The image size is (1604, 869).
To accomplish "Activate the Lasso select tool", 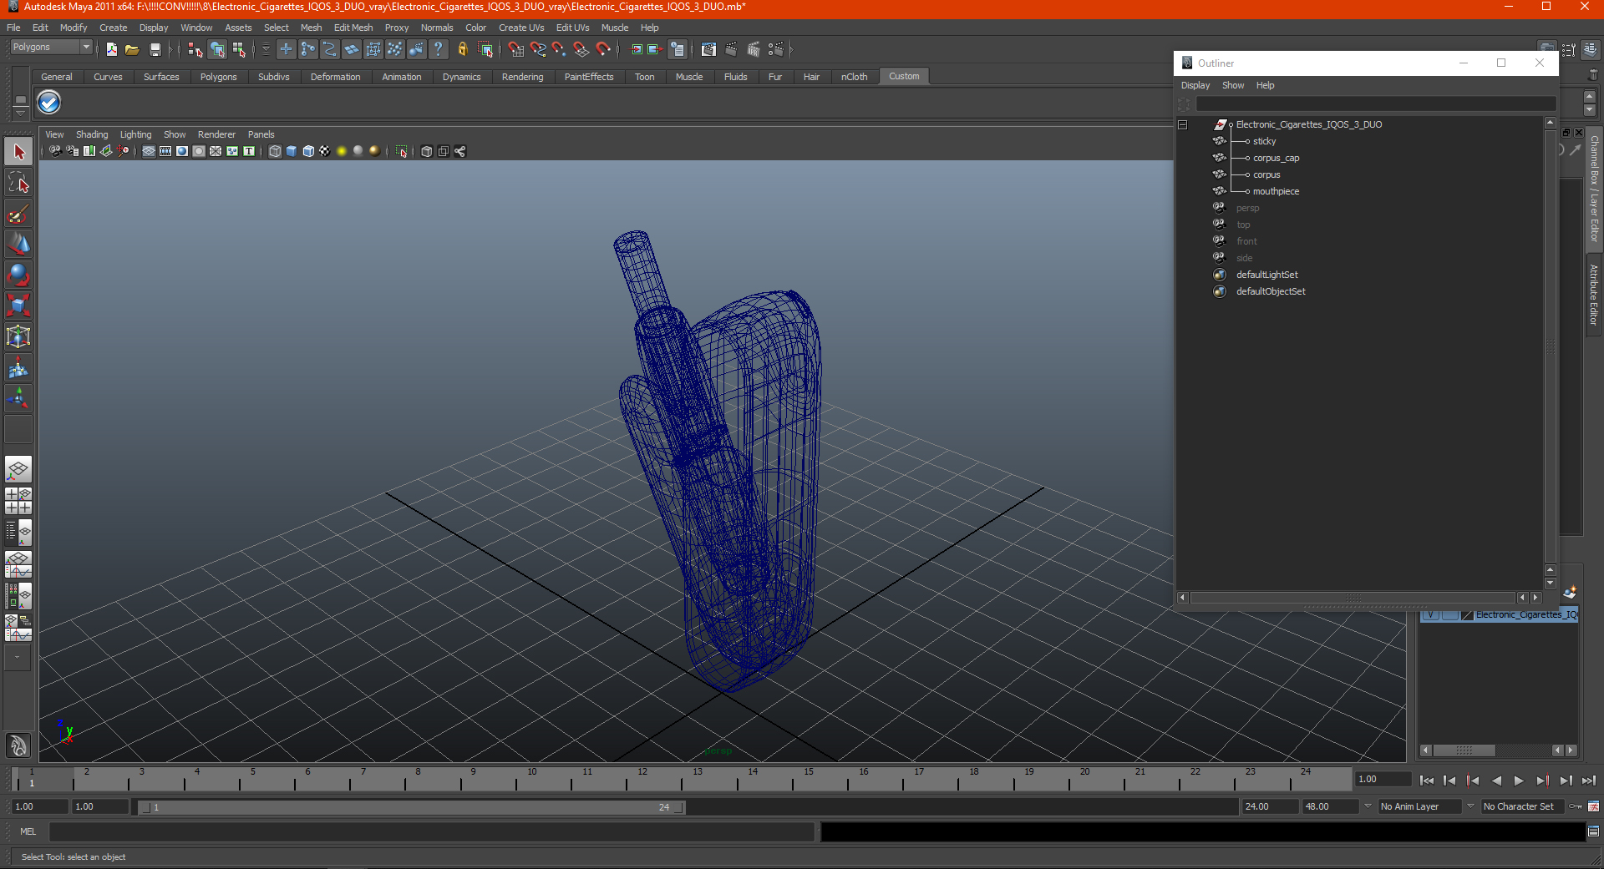I will pos(18,183).
